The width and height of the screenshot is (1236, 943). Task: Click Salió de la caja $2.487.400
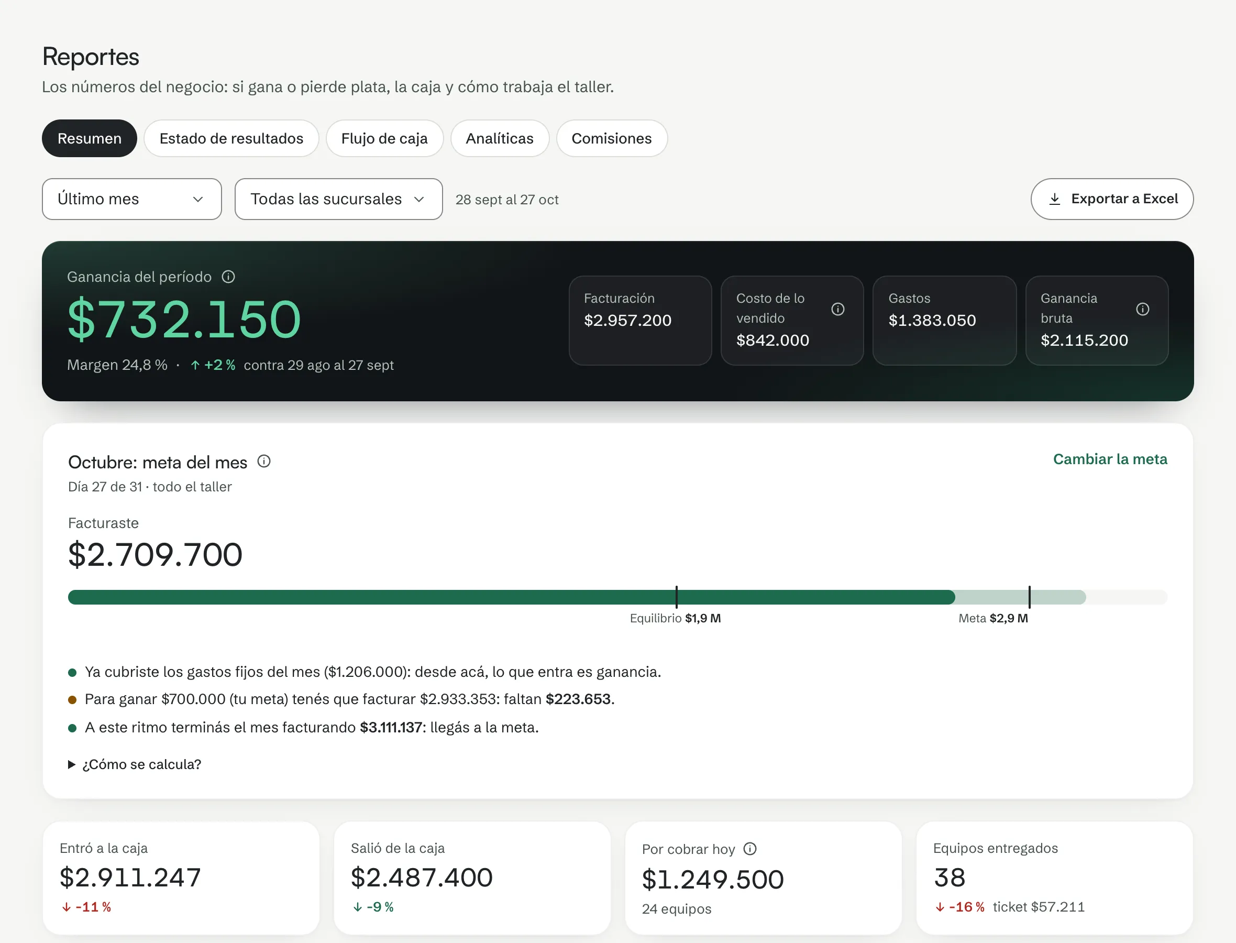[422, 878]
